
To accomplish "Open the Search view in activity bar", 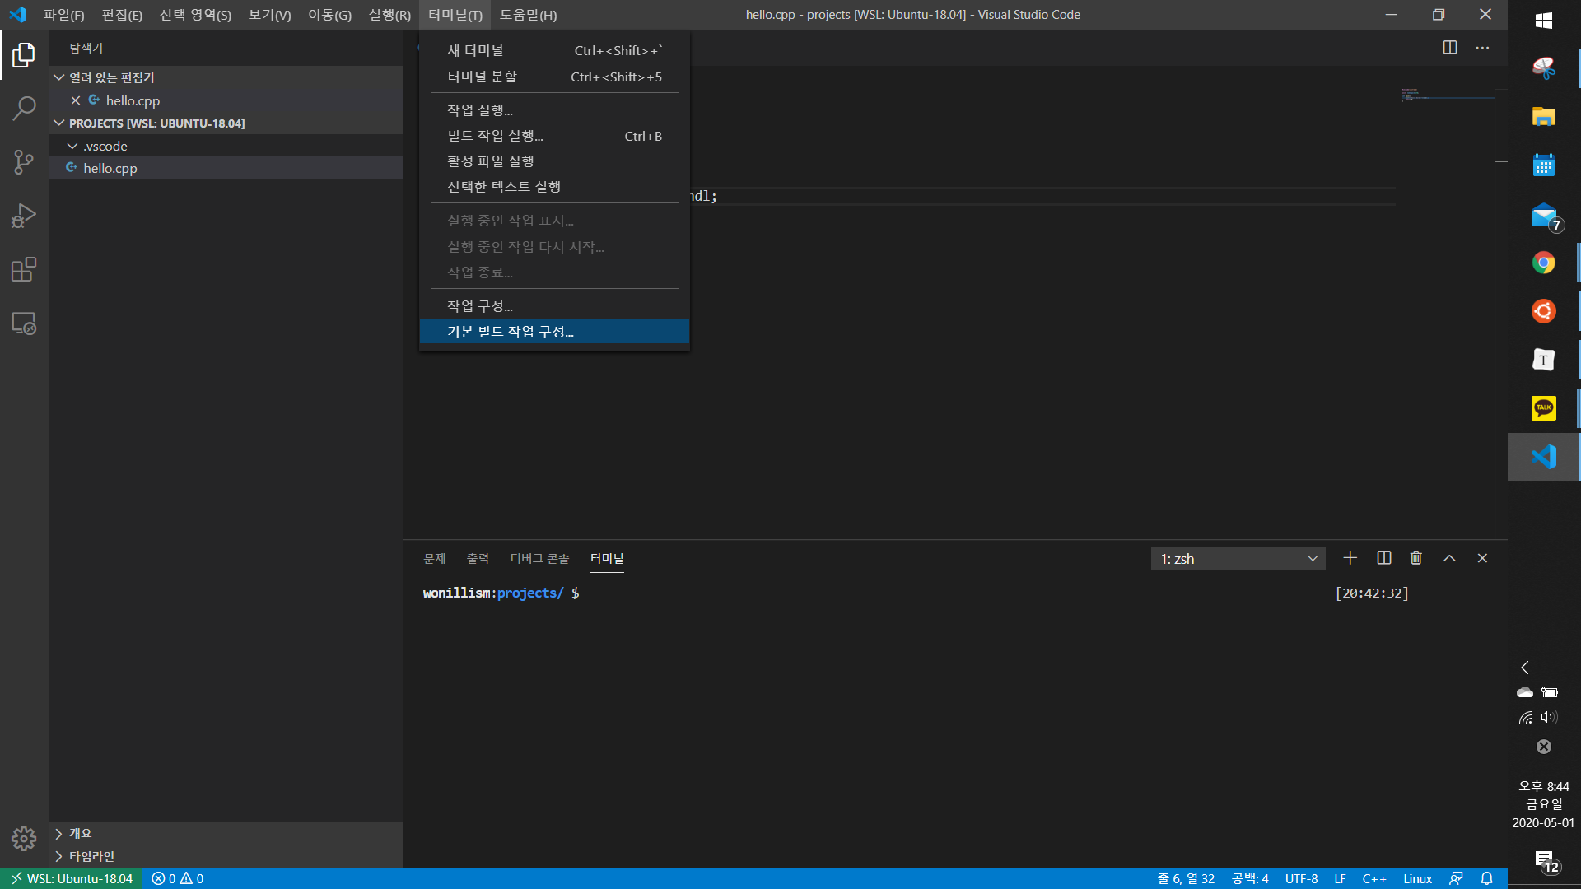I will pos(24,108).
